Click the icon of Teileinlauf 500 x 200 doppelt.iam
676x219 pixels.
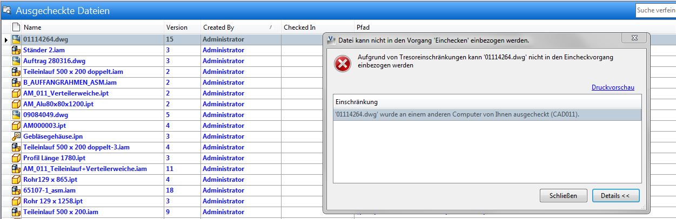[x=16, y=72]
